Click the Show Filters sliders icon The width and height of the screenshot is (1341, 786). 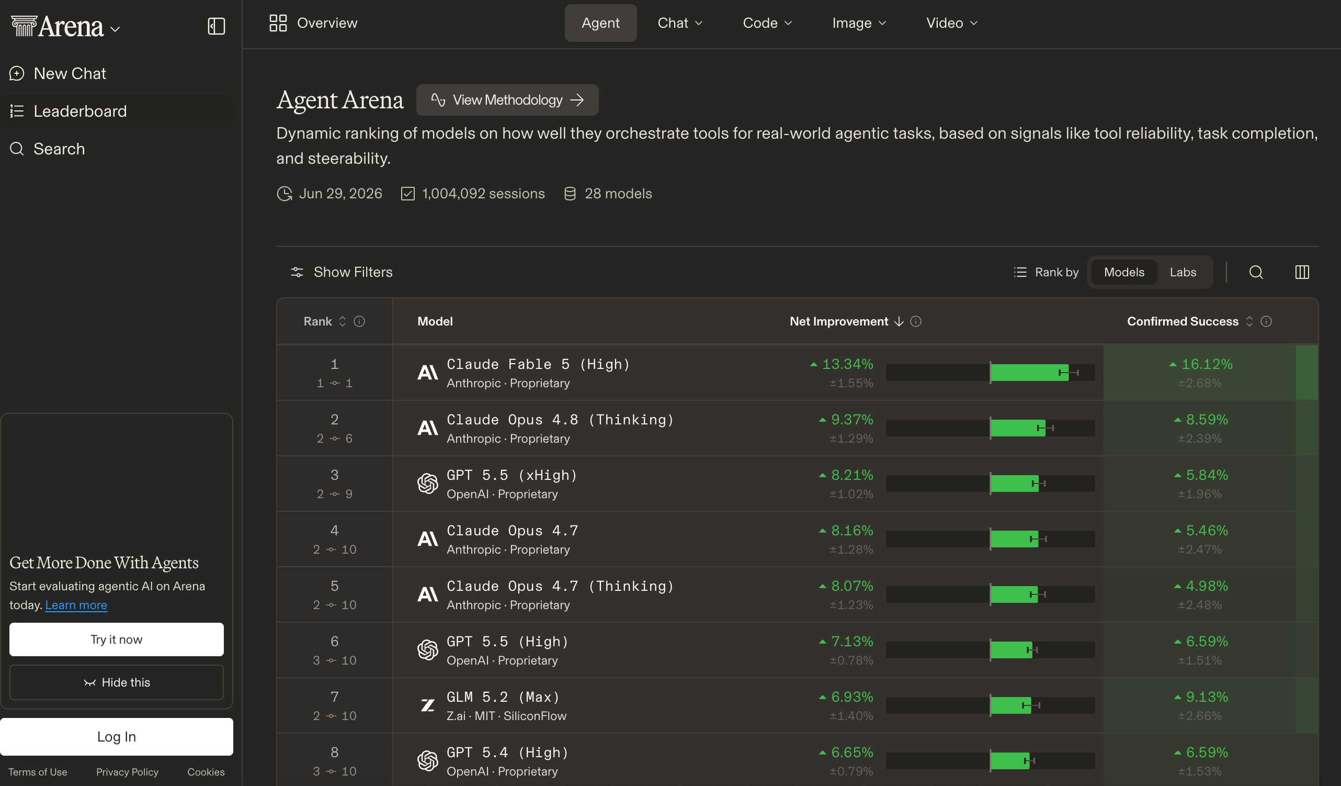click(x=297, y=272)
